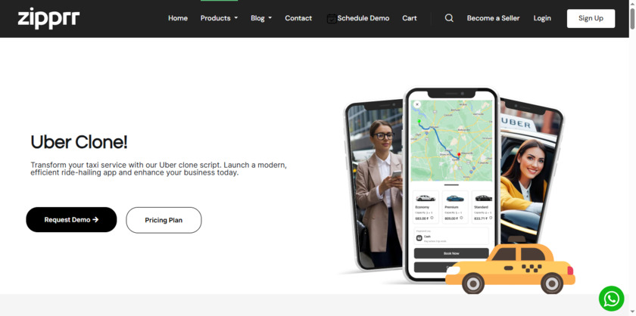Open the Contact page
The height and width of the screenshot is (316, 636).
tap(298, 18)
